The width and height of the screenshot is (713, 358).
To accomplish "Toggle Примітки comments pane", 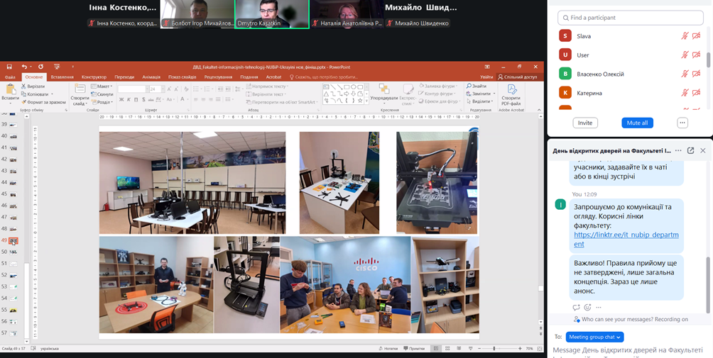I will point(414,349).
